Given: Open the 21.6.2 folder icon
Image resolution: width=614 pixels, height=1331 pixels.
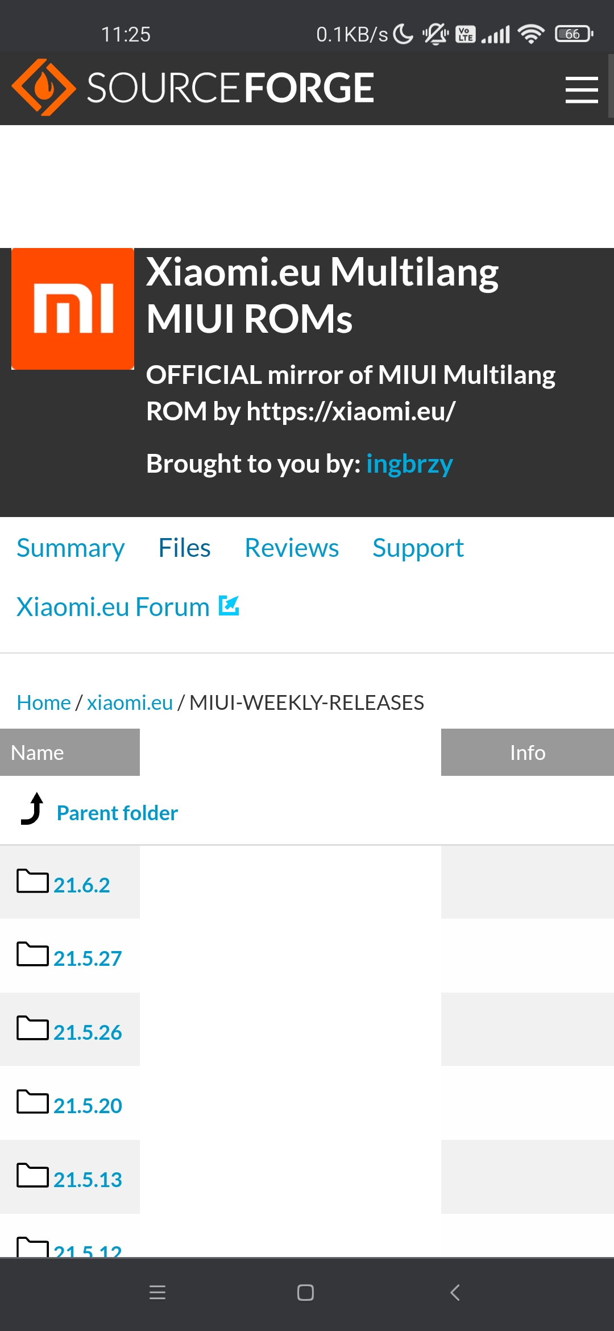Looking at the screenshot, I should (32, 881).
